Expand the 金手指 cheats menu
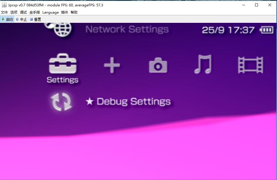The width and height of the screenshot is (277, 180). 35,12
